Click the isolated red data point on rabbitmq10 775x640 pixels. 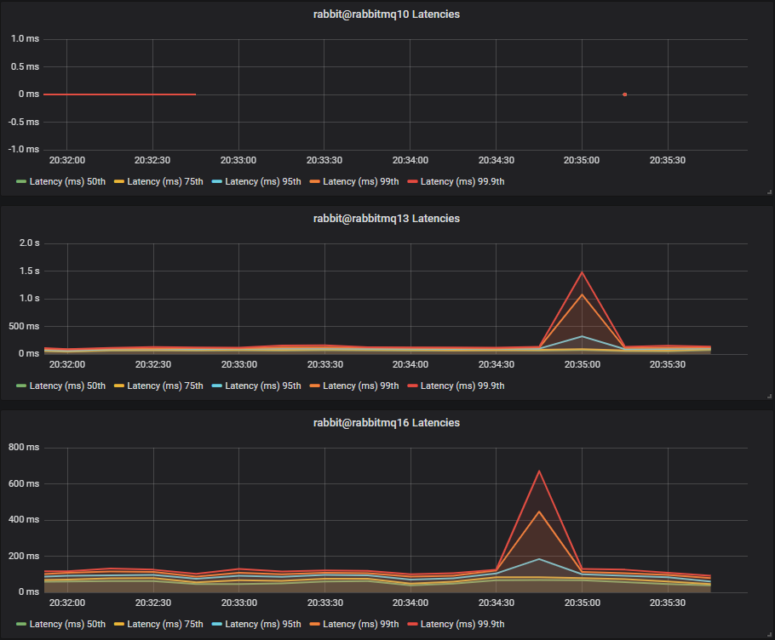tap(624, 94)
